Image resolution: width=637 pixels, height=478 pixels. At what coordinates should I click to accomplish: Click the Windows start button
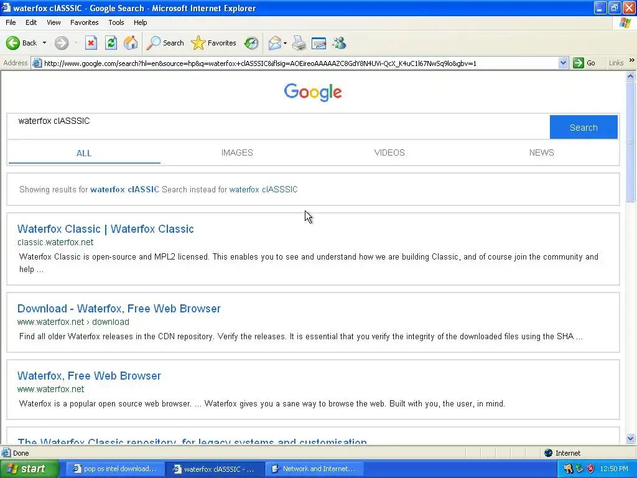29,469
